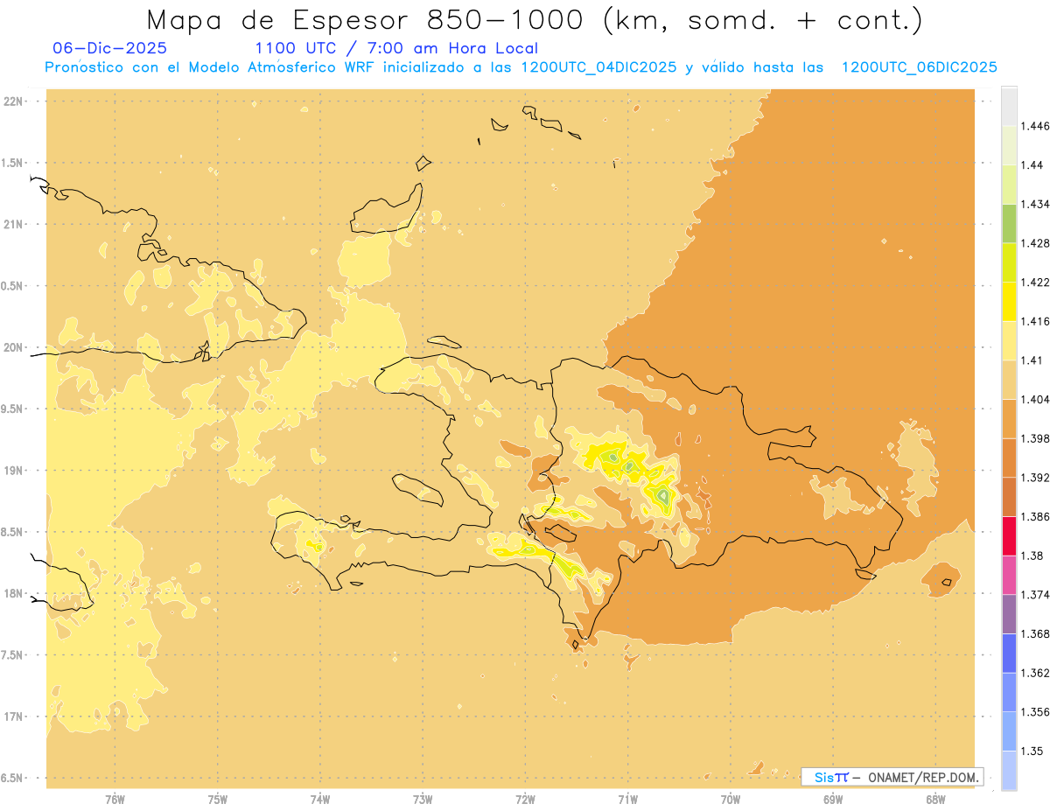Click the blue legend swatch between 1.362 and 1.368

[x=1009, y=654]
